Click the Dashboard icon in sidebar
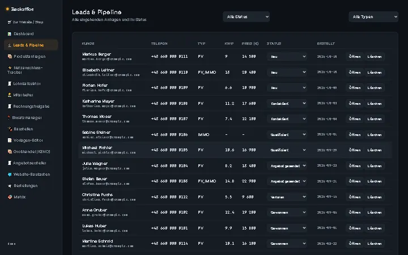The height and width of the screenshot is (255, 408). click(10, 34)
